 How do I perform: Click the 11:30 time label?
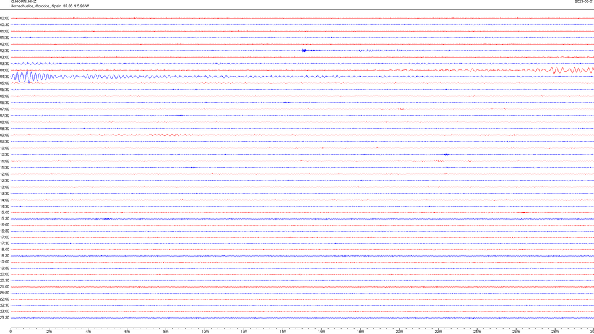coord(4,168)
